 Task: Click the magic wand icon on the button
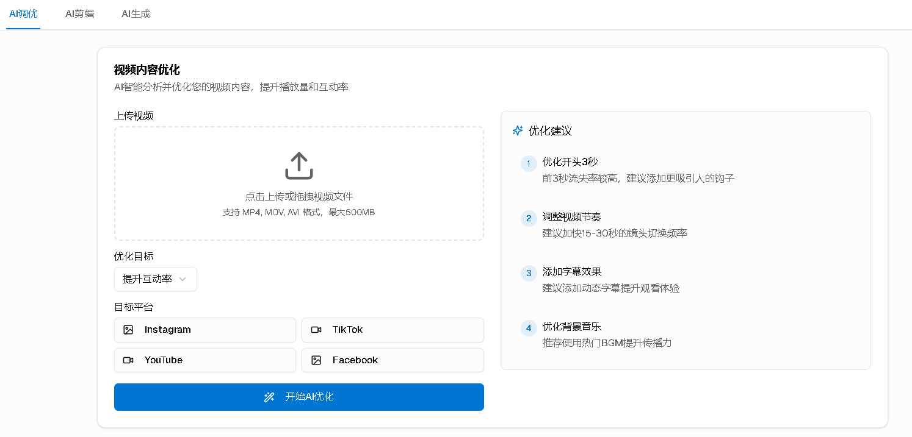tap(269, 397)
